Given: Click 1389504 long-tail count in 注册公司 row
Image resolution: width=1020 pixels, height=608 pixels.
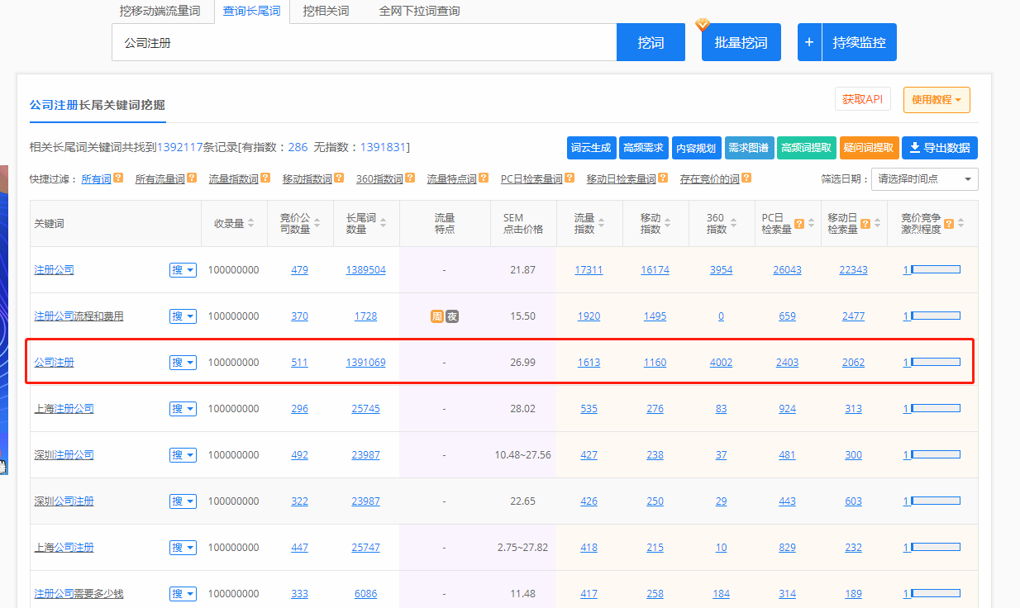Looking at the screenshot, I should pyautogui.click(x=365, y=270).
